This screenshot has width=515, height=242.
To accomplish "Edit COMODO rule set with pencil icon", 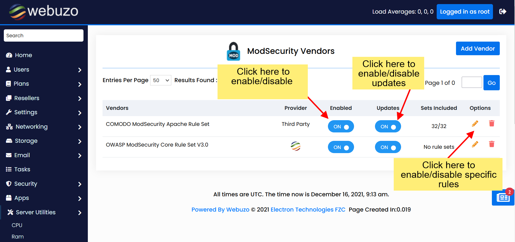I will coord(475,124).
